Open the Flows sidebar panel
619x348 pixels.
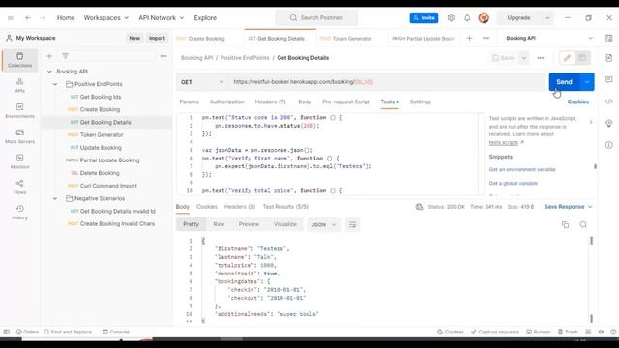click(x=19, y=187)
